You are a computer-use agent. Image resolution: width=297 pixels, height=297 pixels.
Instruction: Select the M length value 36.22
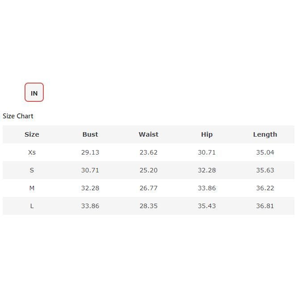(x=265, y=188)
